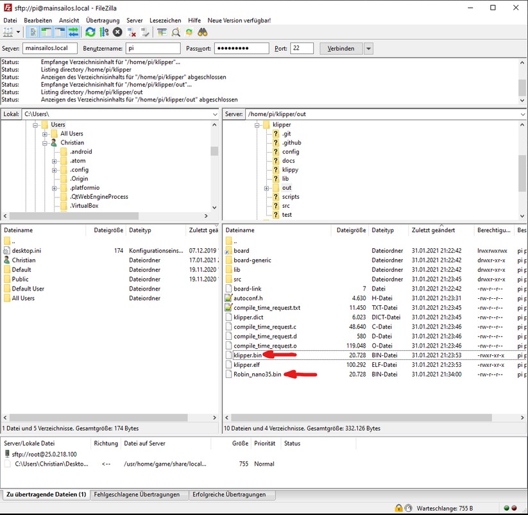Refresh the file and folder lists

[x=90, y=32]
